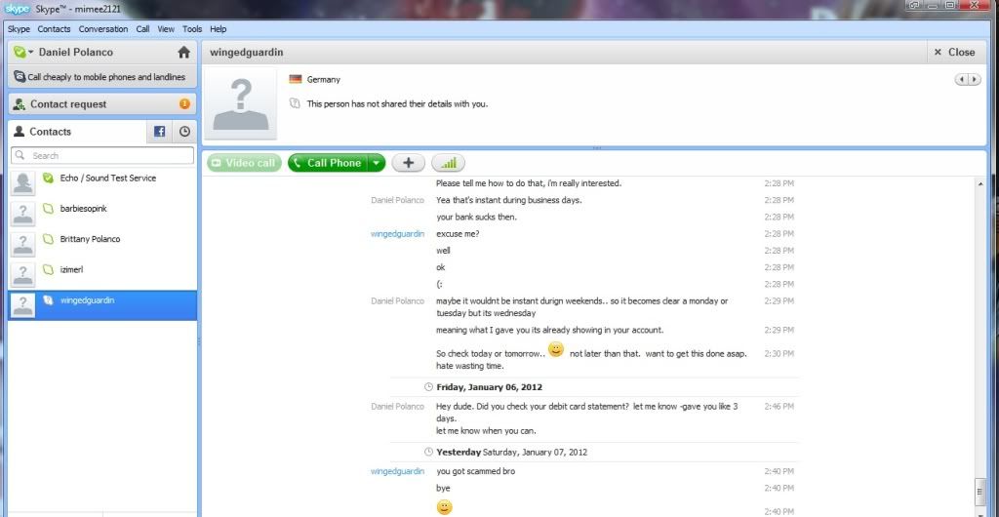Click the clock icon next to Friday date header
999x517 pixels.
coord(429,387)
